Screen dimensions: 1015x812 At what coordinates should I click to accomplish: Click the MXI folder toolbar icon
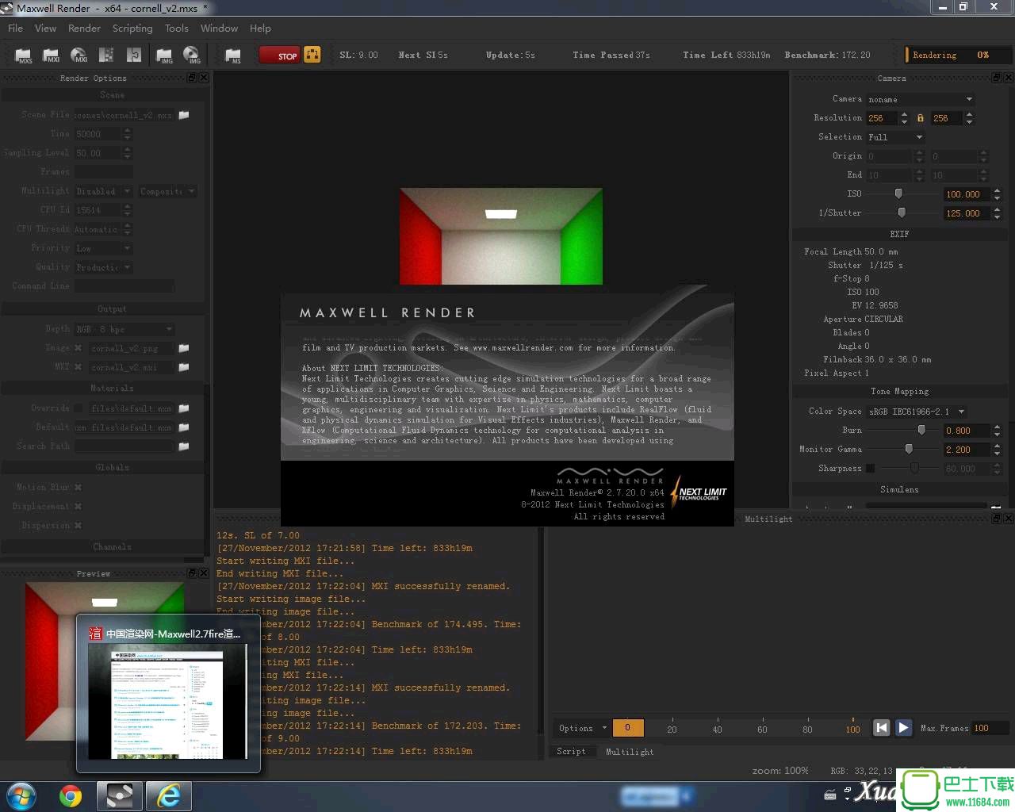(52, 55)
